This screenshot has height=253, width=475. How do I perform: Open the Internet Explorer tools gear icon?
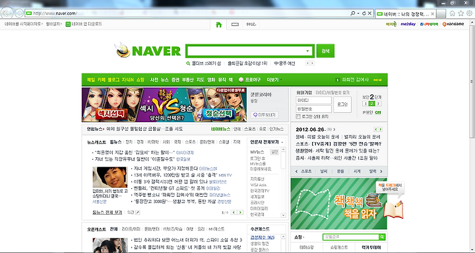click(469, 13)
